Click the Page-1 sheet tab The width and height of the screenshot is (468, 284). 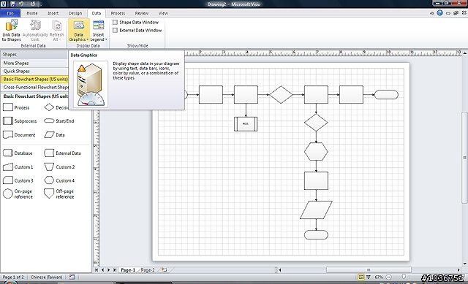tap(128, 270)
